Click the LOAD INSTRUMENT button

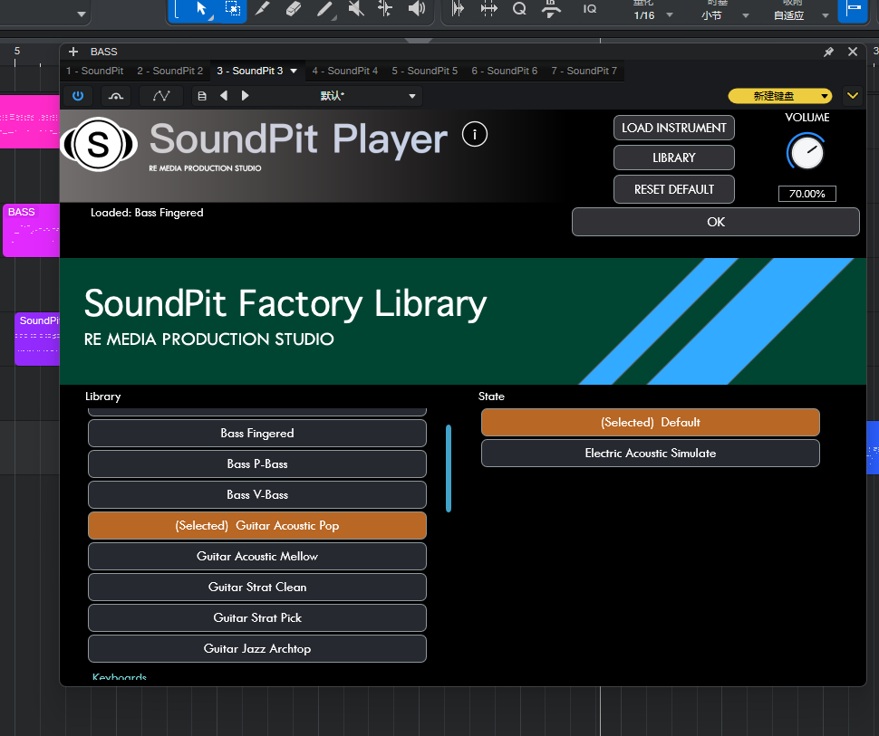pos(674,128)
